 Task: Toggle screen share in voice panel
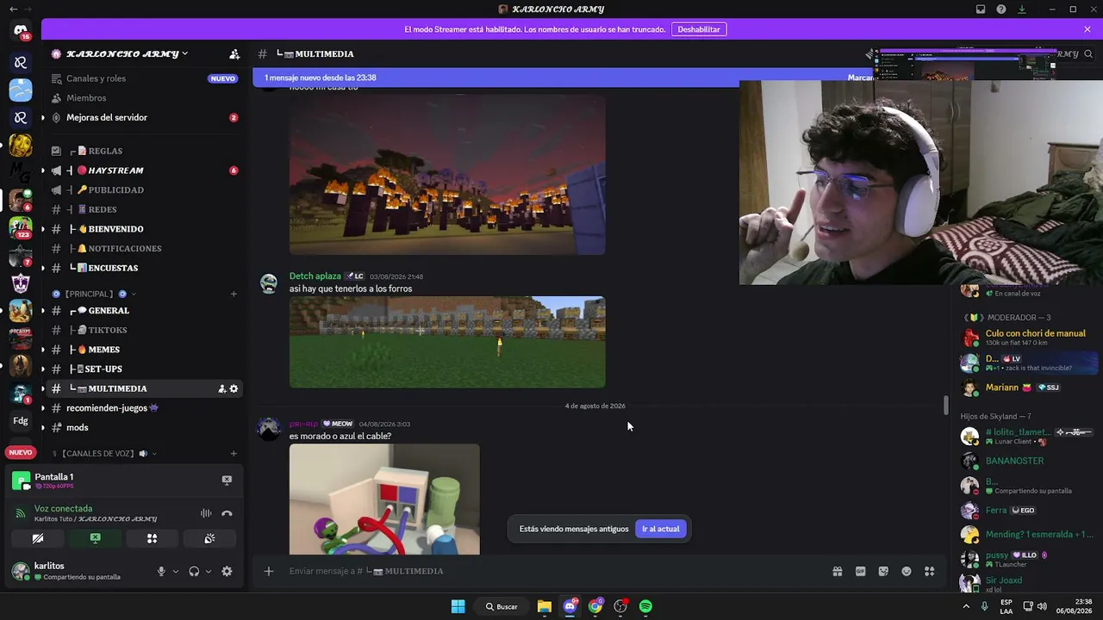pos(95,538)
